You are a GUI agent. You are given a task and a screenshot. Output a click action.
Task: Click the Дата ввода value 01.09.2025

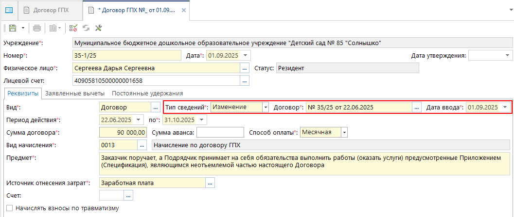click(482, 107)
